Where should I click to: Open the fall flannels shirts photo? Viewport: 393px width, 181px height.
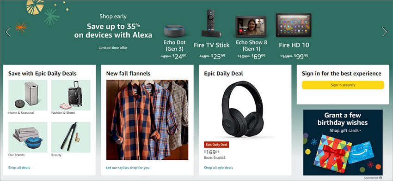point(147,120)
